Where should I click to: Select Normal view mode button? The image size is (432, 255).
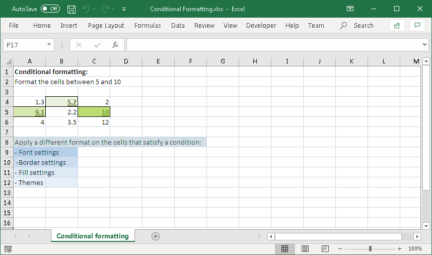tap(284, 248)
